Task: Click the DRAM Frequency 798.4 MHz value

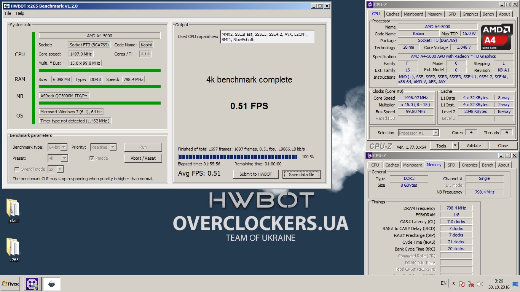Action: [x=456, y=208]
